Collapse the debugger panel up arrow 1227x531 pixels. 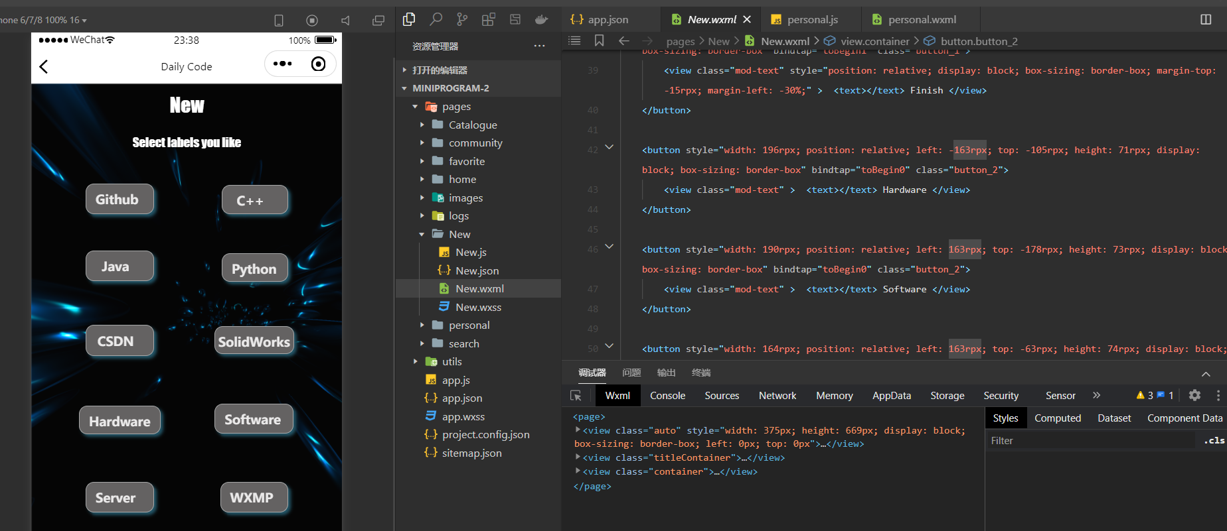click(1206, 374)
